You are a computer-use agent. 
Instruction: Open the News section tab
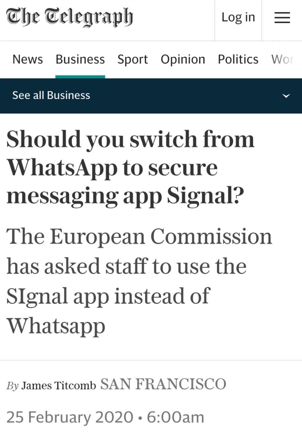(28, 59)
